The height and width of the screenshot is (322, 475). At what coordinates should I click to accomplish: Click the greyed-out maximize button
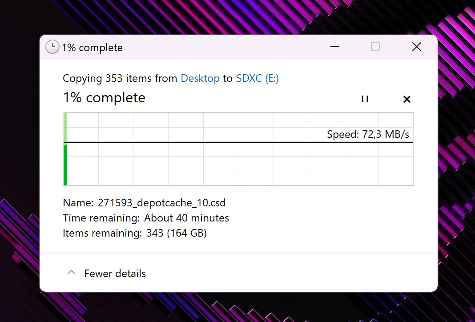click(x=375, y=47)
